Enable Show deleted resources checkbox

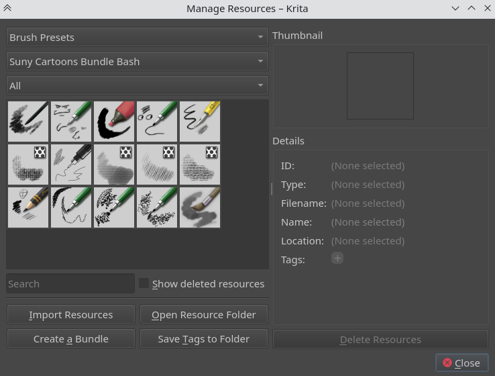point(144,284)
